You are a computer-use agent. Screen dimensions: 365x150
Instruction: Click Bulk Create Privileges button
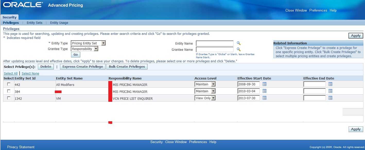coord(127,67)
